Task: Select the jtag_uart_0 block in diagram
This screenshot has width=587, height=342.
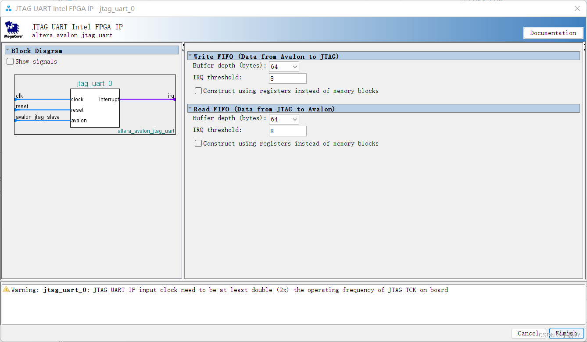Action: (x=95, y=108)
